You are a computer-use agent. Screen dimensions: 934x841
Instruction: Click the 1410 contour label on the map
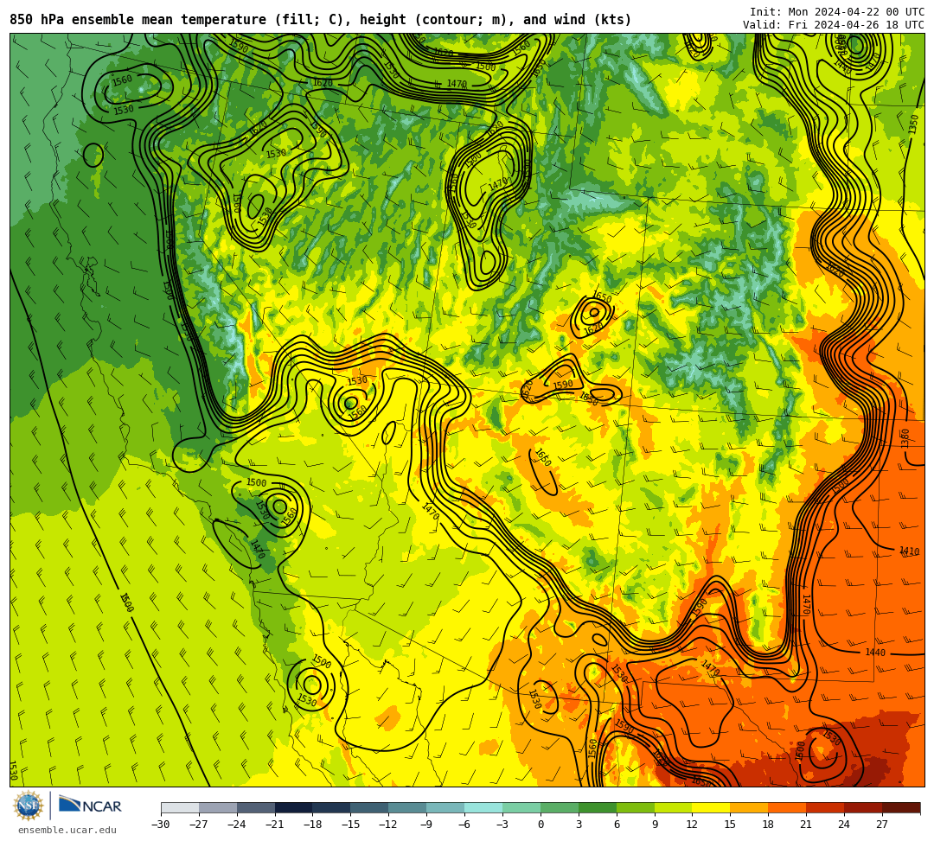(x=910, y=552)
